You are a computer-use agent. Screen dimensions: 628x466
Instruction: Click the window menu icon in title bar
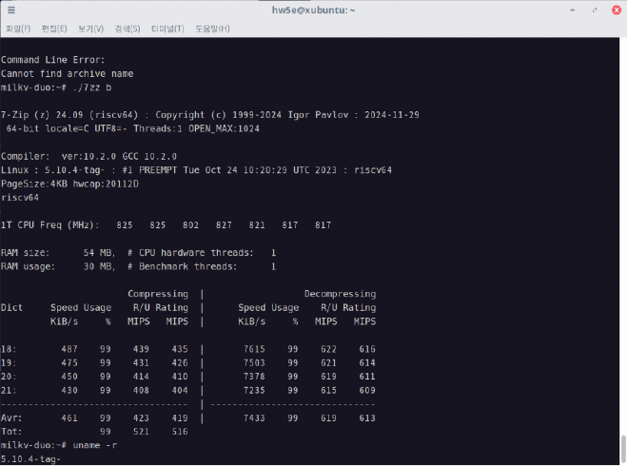(x=10, y=10)
